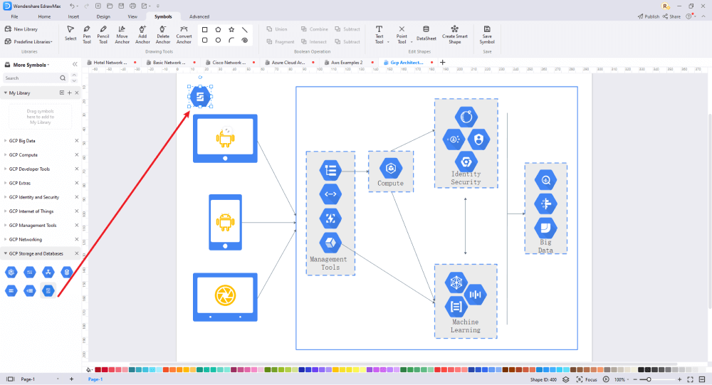Click the search magnifier icon
This screenshot has height=385, width=712.
click(63, 78)
